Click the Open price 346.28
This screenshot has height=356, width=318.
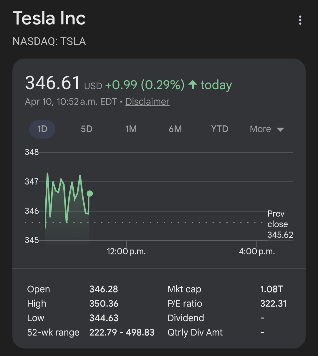pos(104,289)
